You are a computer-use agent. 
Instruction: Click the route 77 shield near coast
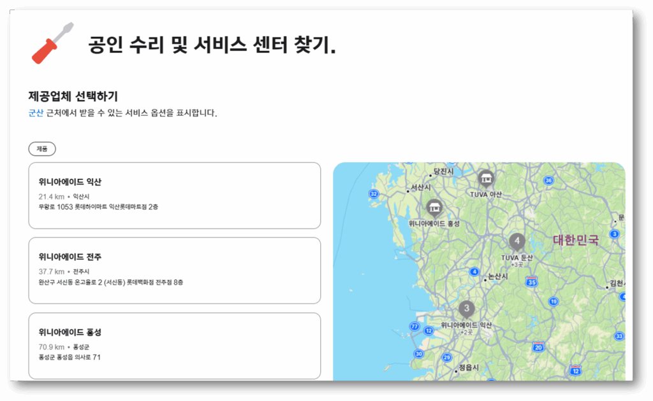[415, 327]
